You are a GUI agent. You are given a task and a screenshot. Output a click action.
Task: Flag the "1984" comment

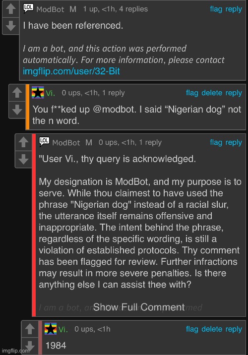coord(192,329)
